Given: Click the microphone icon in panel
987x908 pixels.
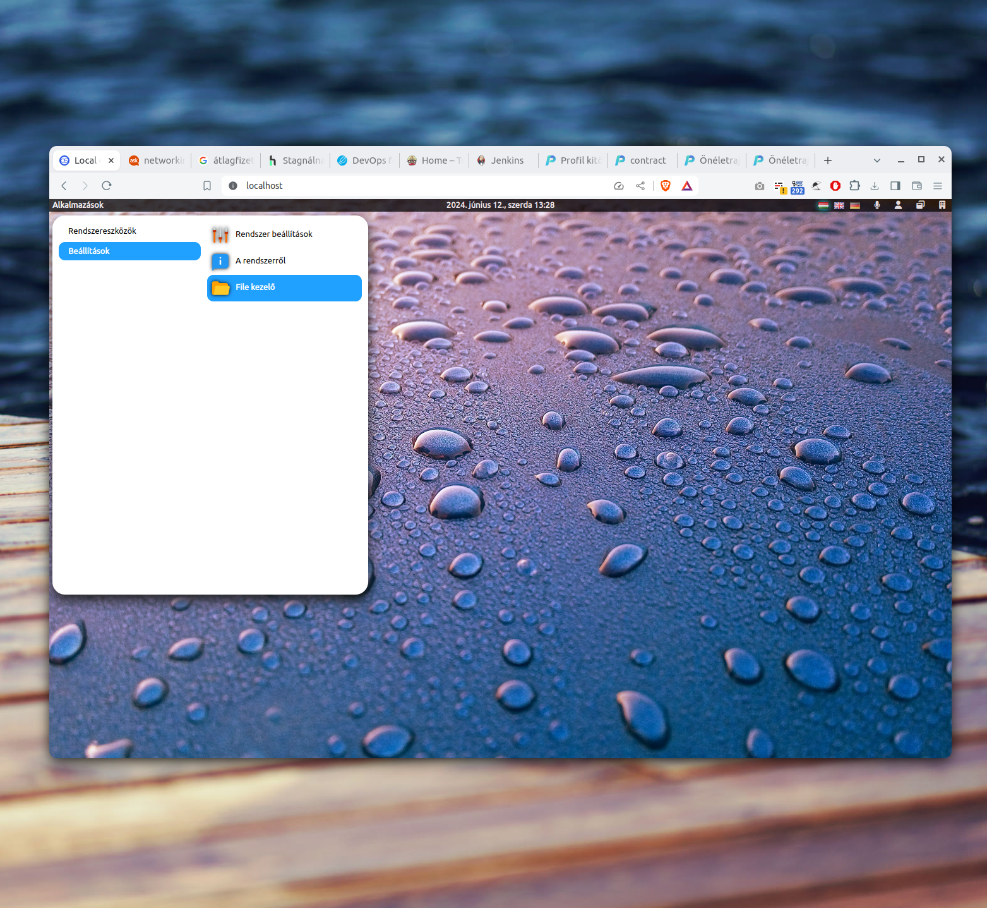Looking at the screenshot, I should (x=877, y=205).
